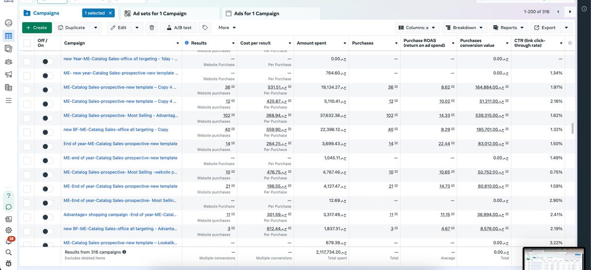The height and width of the screenshot is (270, 591).
Task: Check the select-all checkbox in table header
Action: [x=27, y=43]
